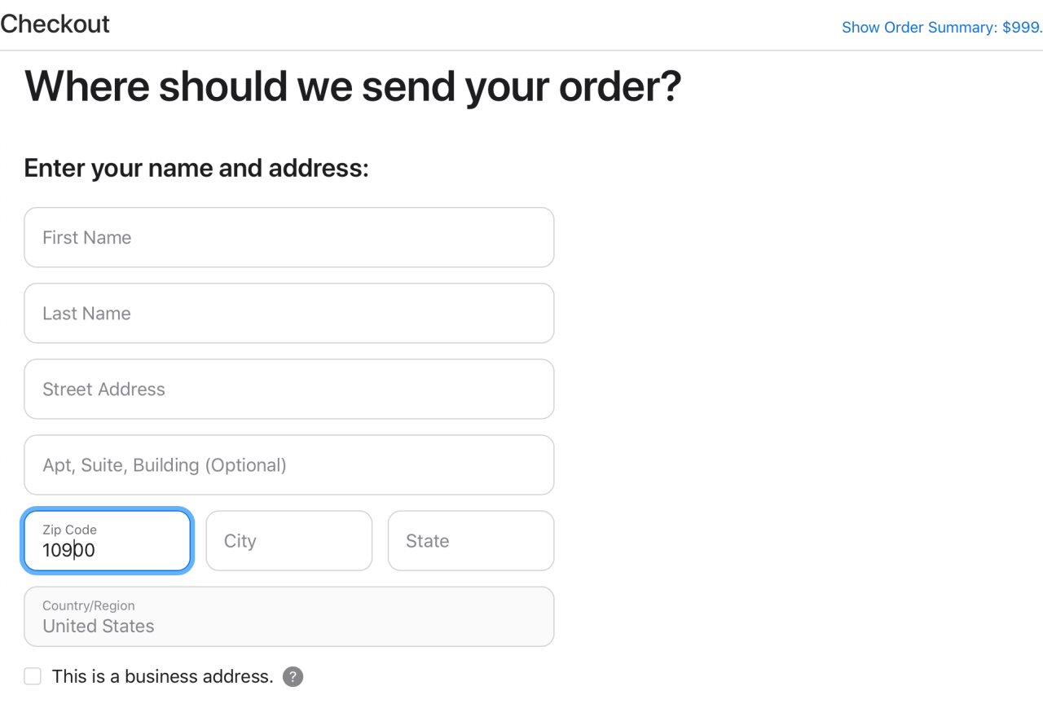Click the entered zip value 10900
The image size is (1043, 726).
pos(69,551)
